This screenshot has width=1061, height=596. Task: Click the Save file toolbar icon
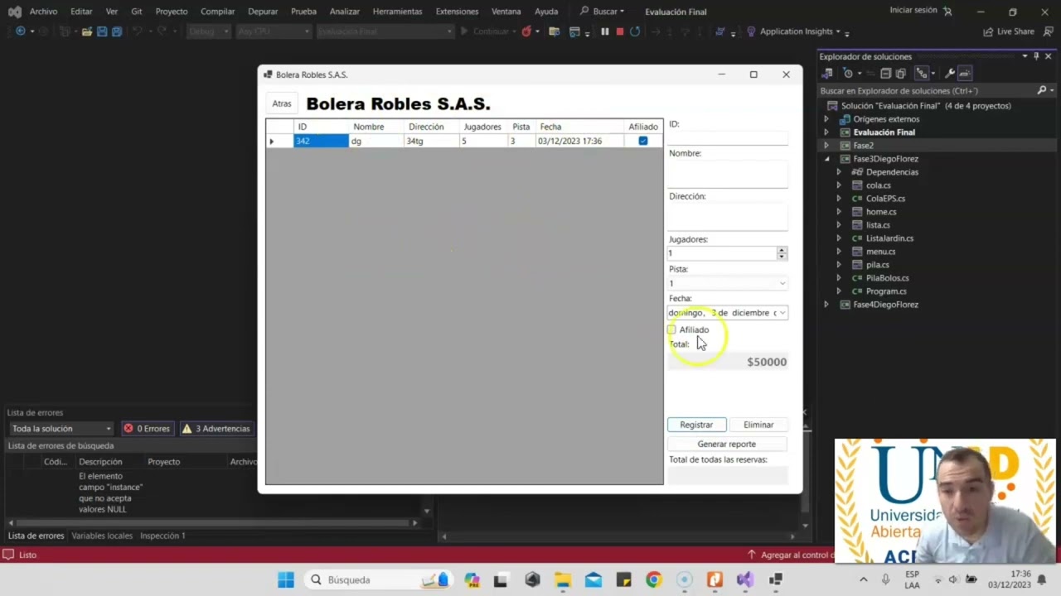coord(102,31)
